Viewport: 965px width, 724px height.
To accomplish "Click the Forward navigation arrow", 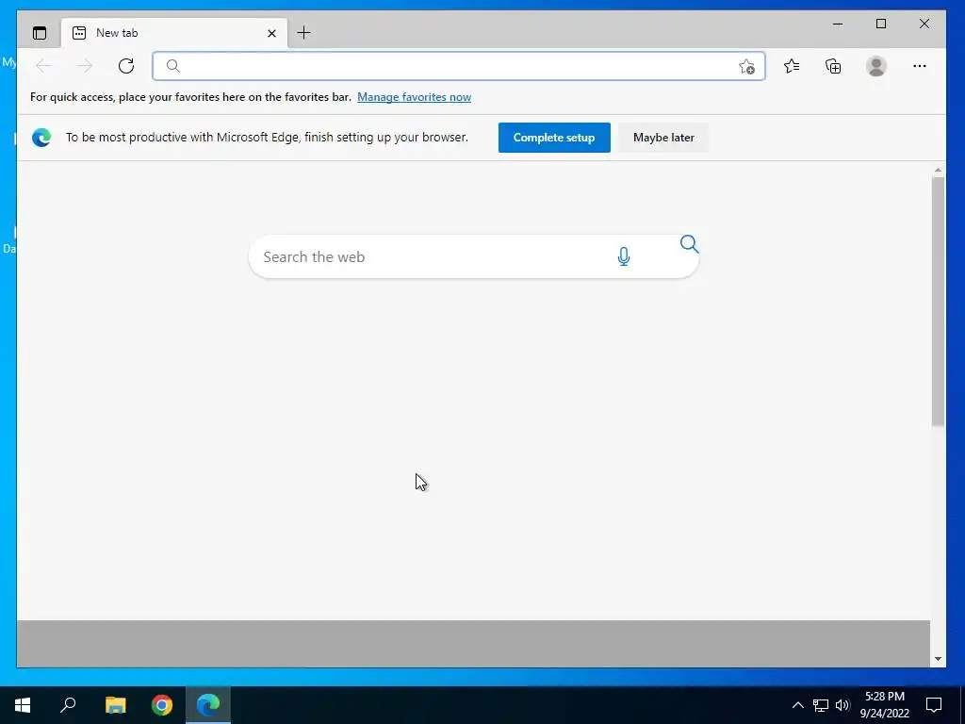I will (85, 66).
